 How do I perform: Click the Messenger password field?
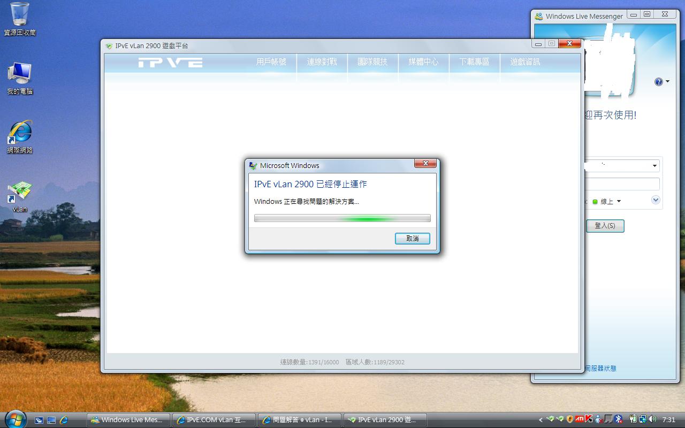pos(622,184)
